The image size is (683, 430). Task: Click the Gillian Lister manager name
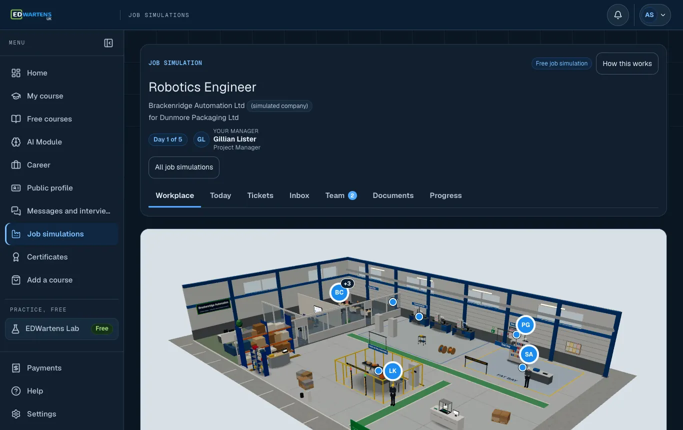click(235, 139)
